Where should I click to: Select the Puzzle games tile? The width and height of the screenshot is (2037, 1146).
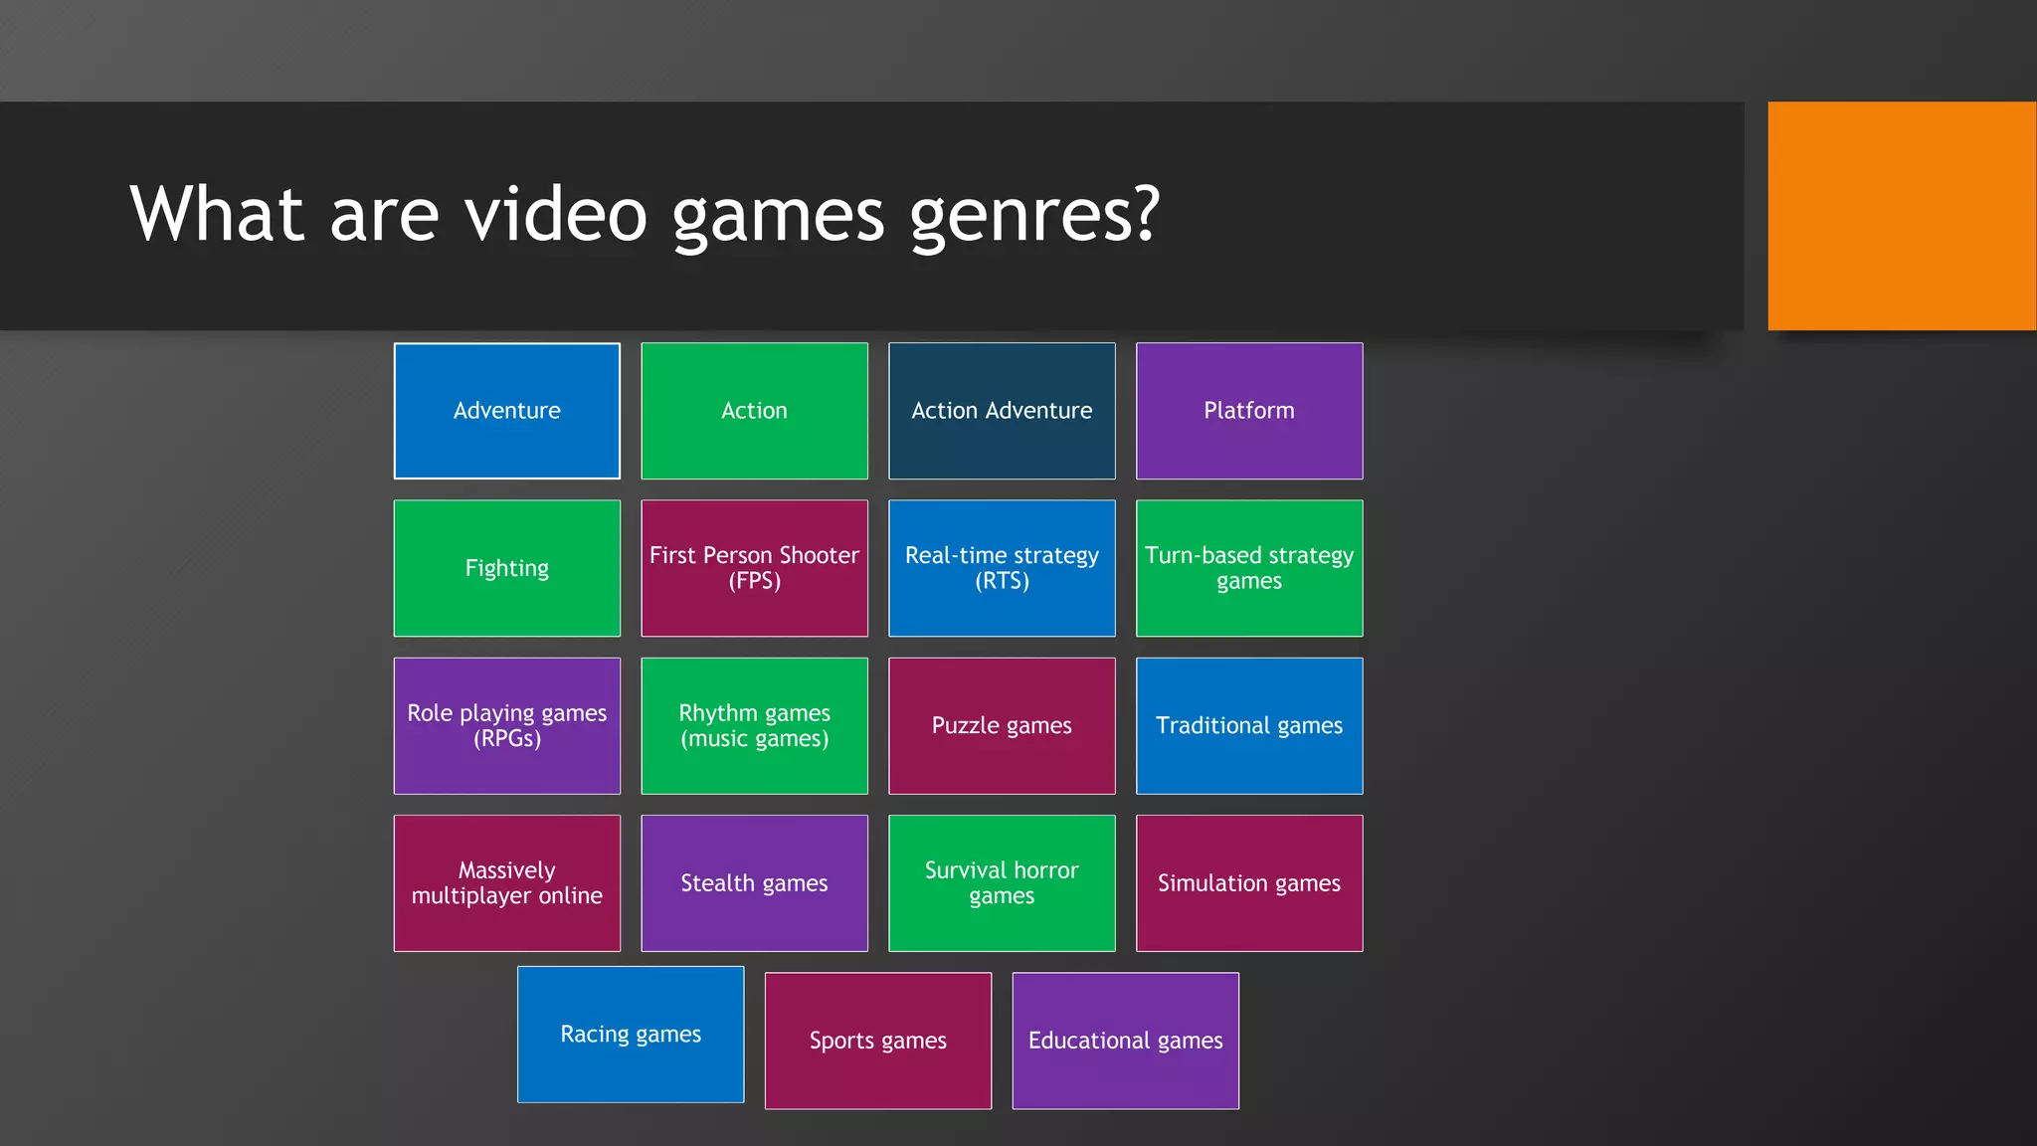1002,725
